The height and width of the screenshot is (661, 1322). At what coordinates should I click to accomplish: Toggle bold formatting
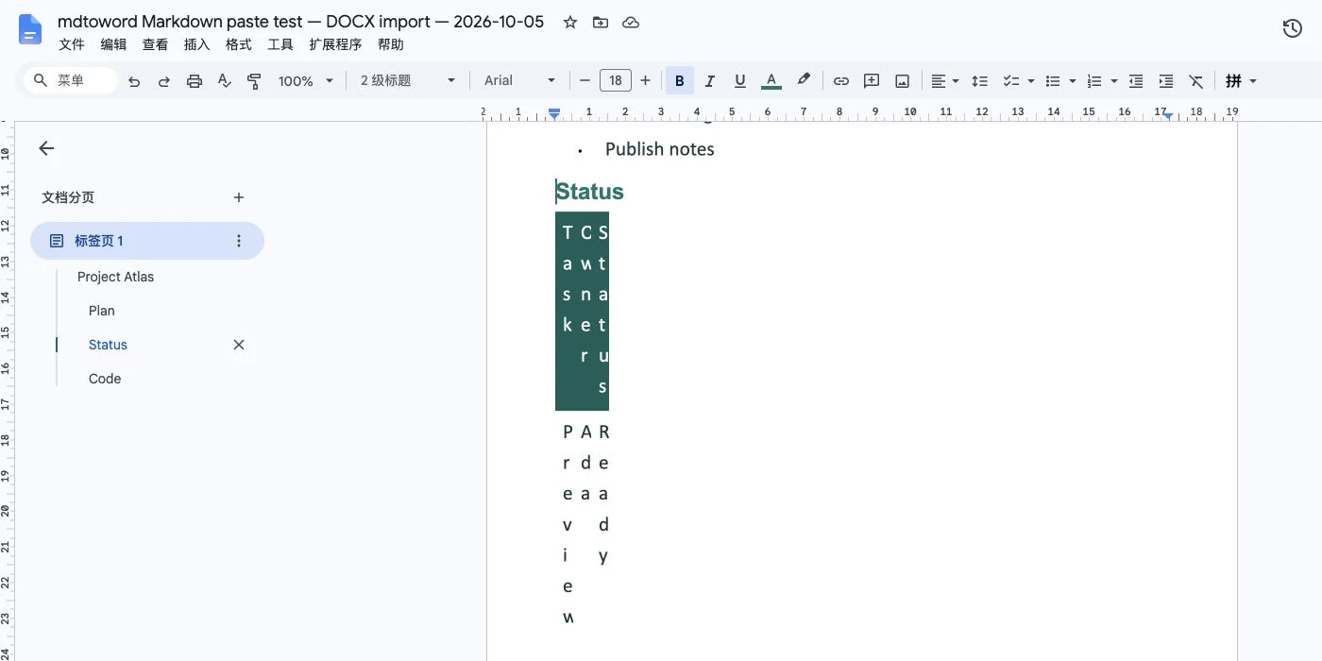[x=680, y=81]
